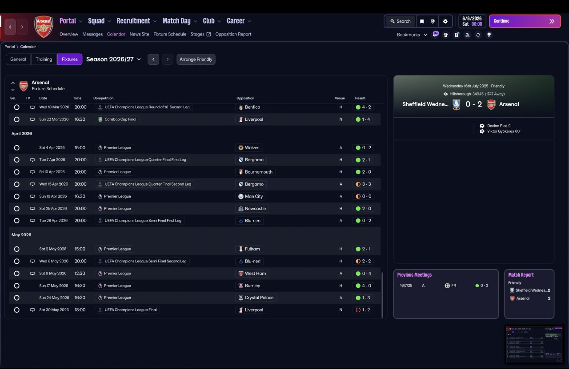
Task: Switch to the General calendar view
Action: (x=18, y=60)
